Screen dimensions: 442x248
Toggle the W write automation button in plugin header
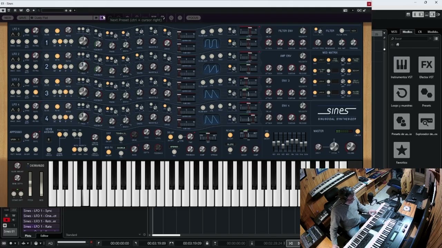(x=21, y=10)
